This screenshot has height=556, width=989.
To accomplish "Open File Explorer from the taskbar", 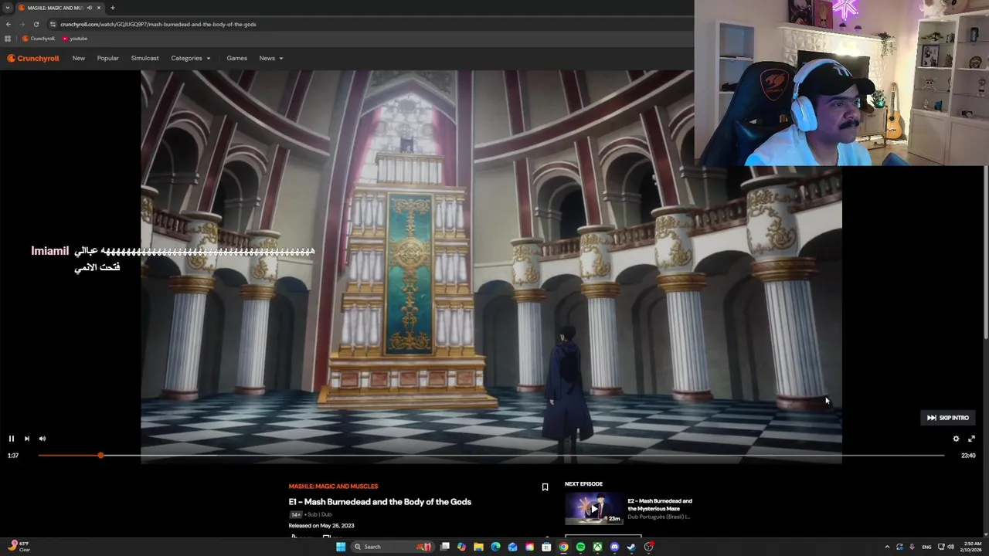I will pos(479,547).
